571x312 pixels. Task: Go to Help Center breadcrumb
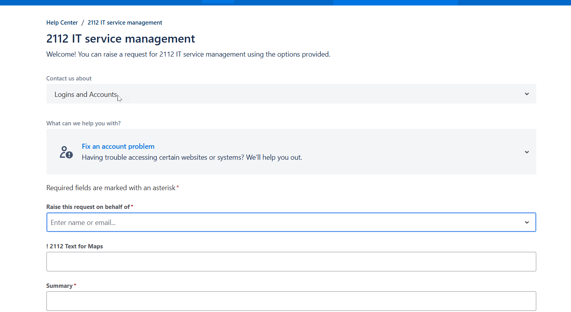[x=62, y=23]
